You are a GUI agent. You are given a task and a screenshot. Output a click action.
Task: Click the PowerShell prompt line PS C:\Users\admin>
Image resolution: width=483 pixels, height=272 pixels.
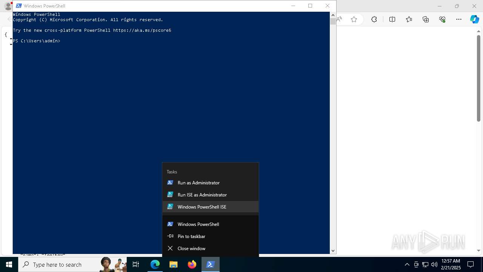click(x=37, y=41)
